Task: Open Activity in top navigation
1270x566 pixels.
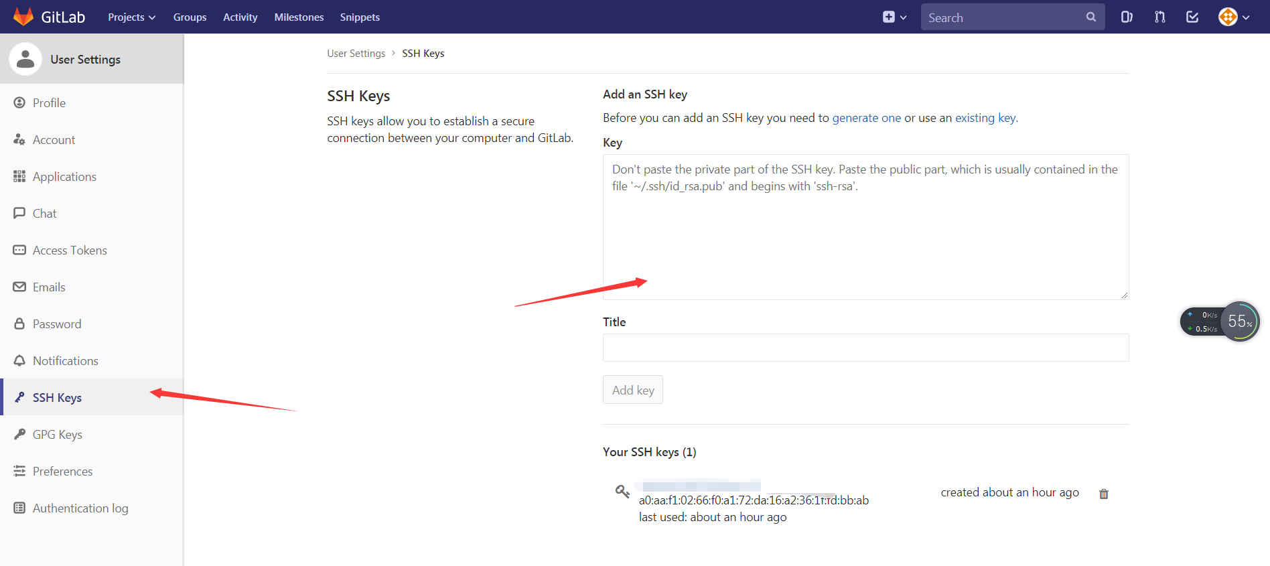Action: [x=240, y=17]
